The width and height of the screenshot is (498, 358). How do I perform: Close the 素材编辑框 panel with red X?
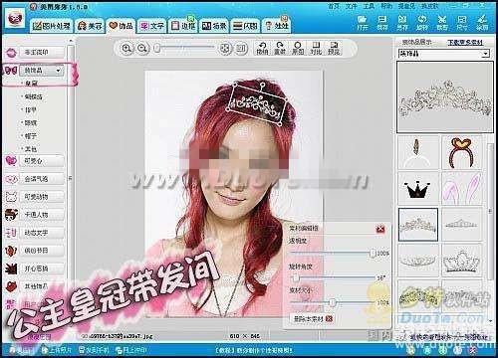pos(380,229)
